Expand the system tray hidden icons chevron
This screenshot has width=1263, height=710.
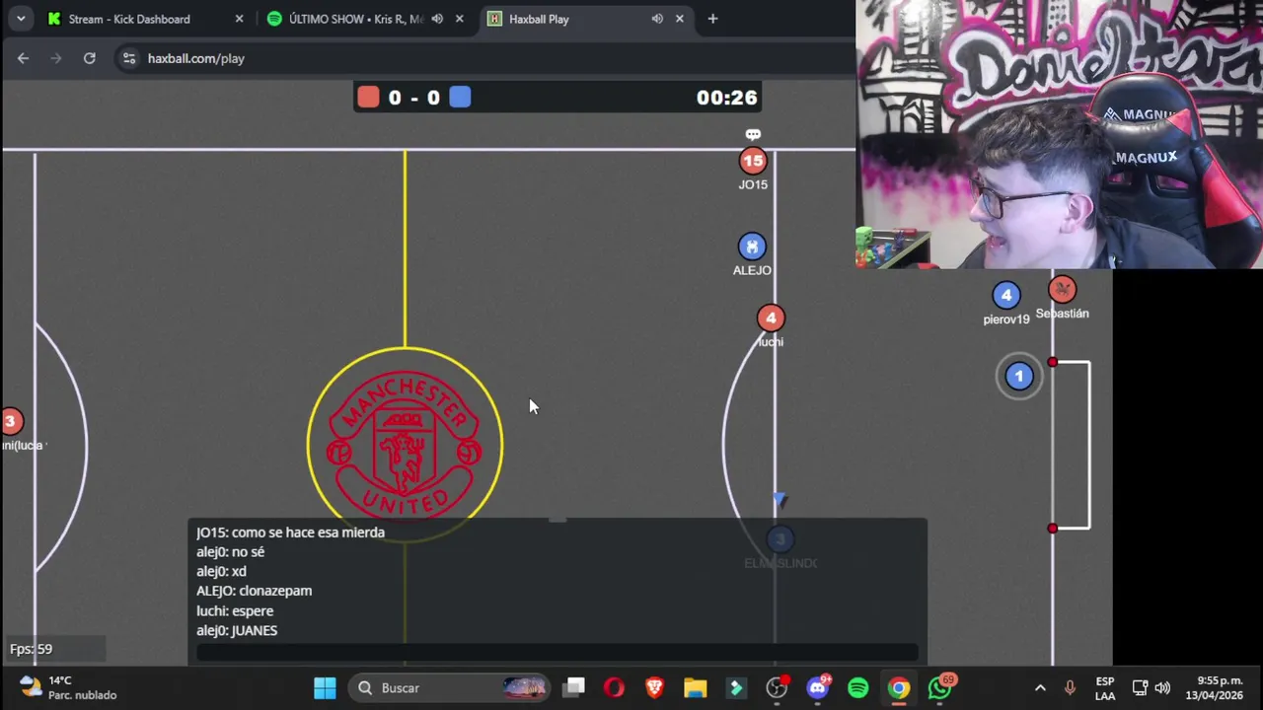1040,687
